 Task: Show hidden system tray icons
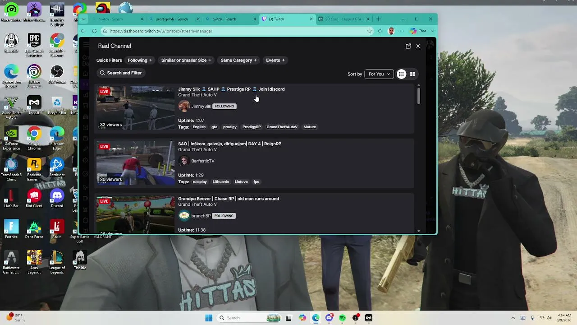tap(513, 318)
